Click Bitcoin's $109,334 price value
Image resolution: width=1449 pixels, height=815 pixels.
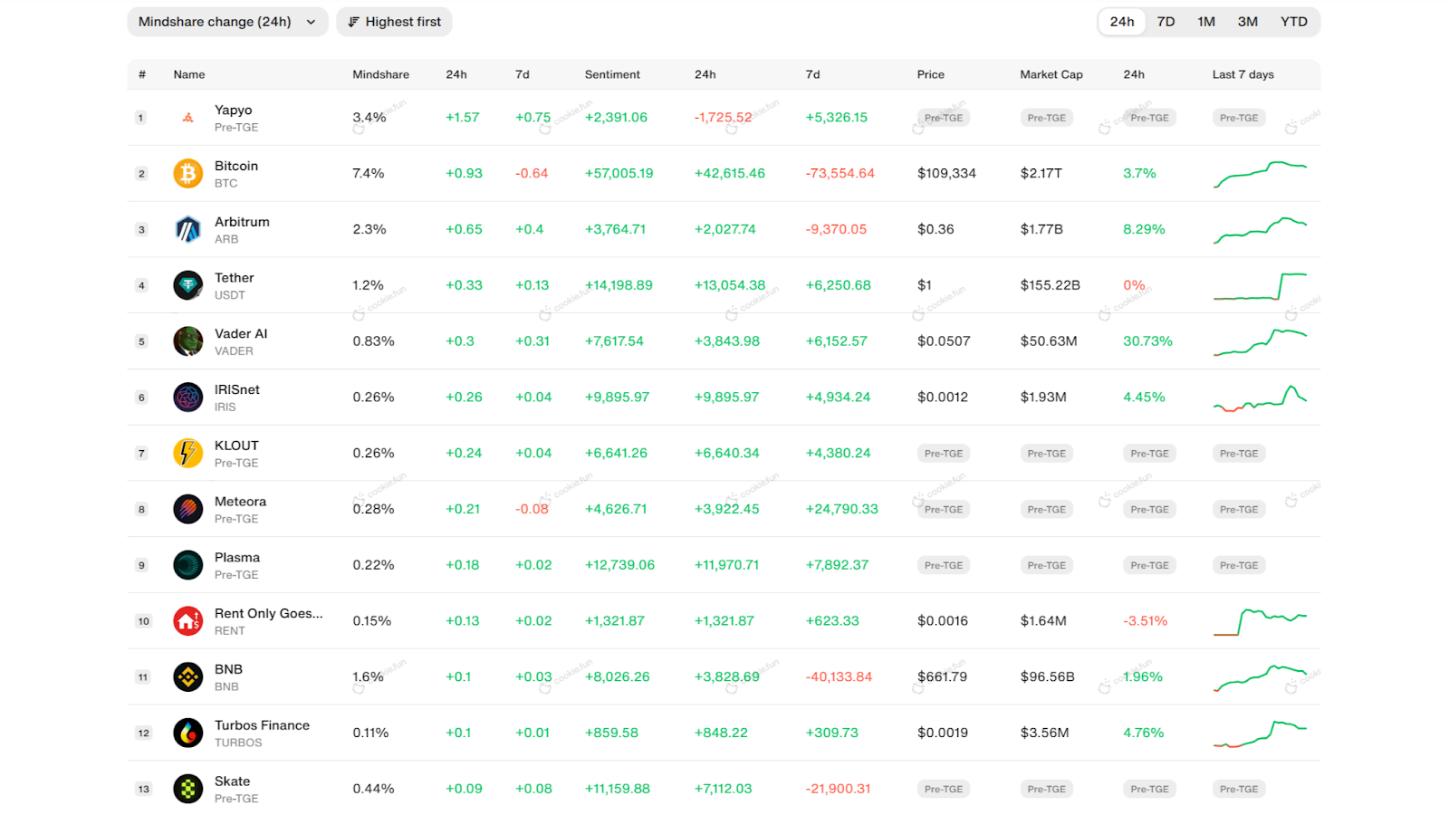click(x=946, y=173)
